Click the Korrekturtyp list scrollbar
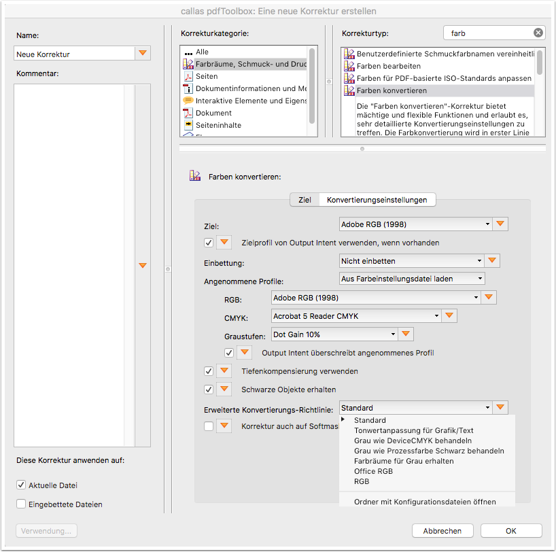This screenshot has height=552, width=556. [539, 63]
